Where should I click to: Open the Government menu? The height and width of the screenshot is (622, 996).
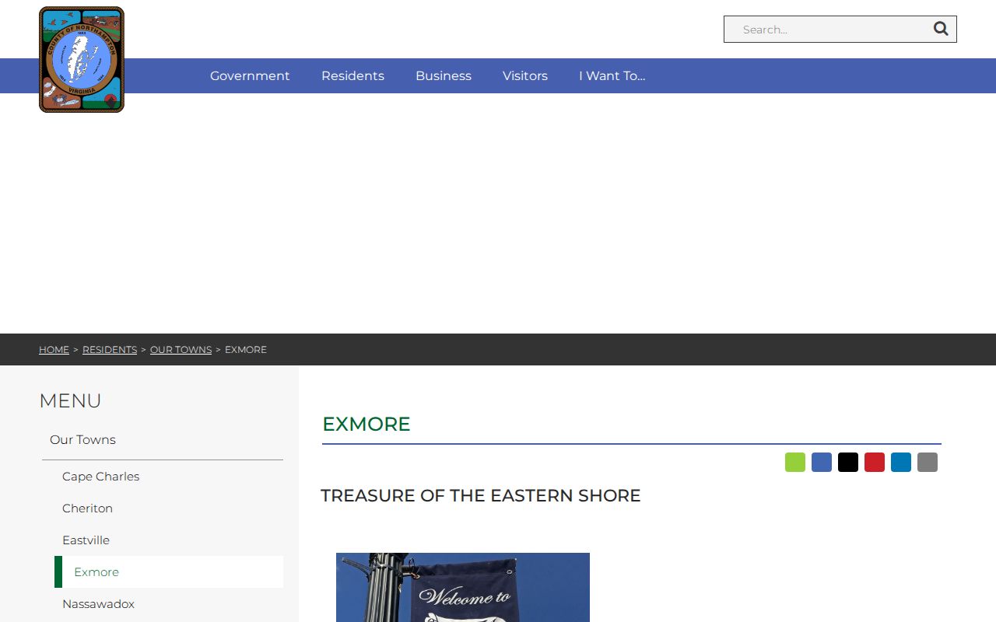click(x=250, y=75)
